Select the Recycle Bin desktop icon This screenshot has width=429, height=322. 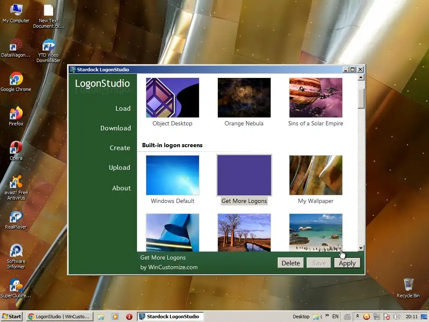tap(408, 288)
